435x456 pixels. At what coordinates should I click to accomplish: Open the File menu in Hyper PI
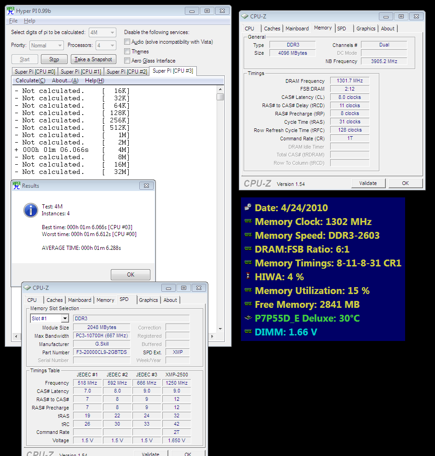pos(13,21)
